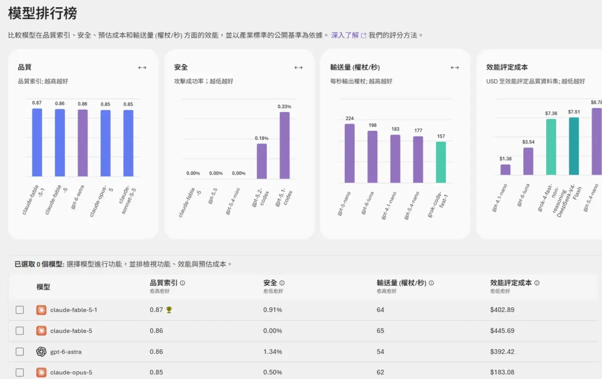The height and width of the screenshot is (379, 602).
Task: Click the green grok-code-fast-1 bar showing 157
Action: [x=441, y=162]
